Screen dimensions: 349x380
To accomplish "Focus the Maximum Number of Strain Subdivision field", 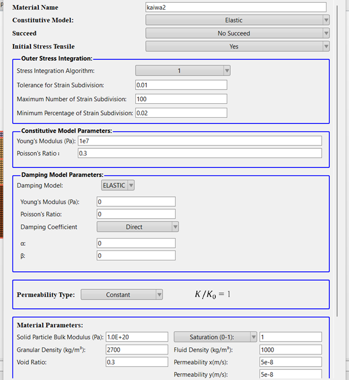I will coord(181,99).
